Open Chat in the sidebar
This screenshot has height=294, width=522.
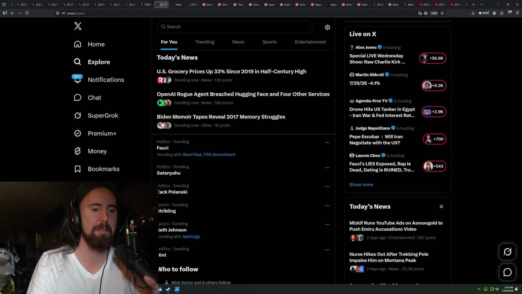pyautogui.click(x=87, y=98)
